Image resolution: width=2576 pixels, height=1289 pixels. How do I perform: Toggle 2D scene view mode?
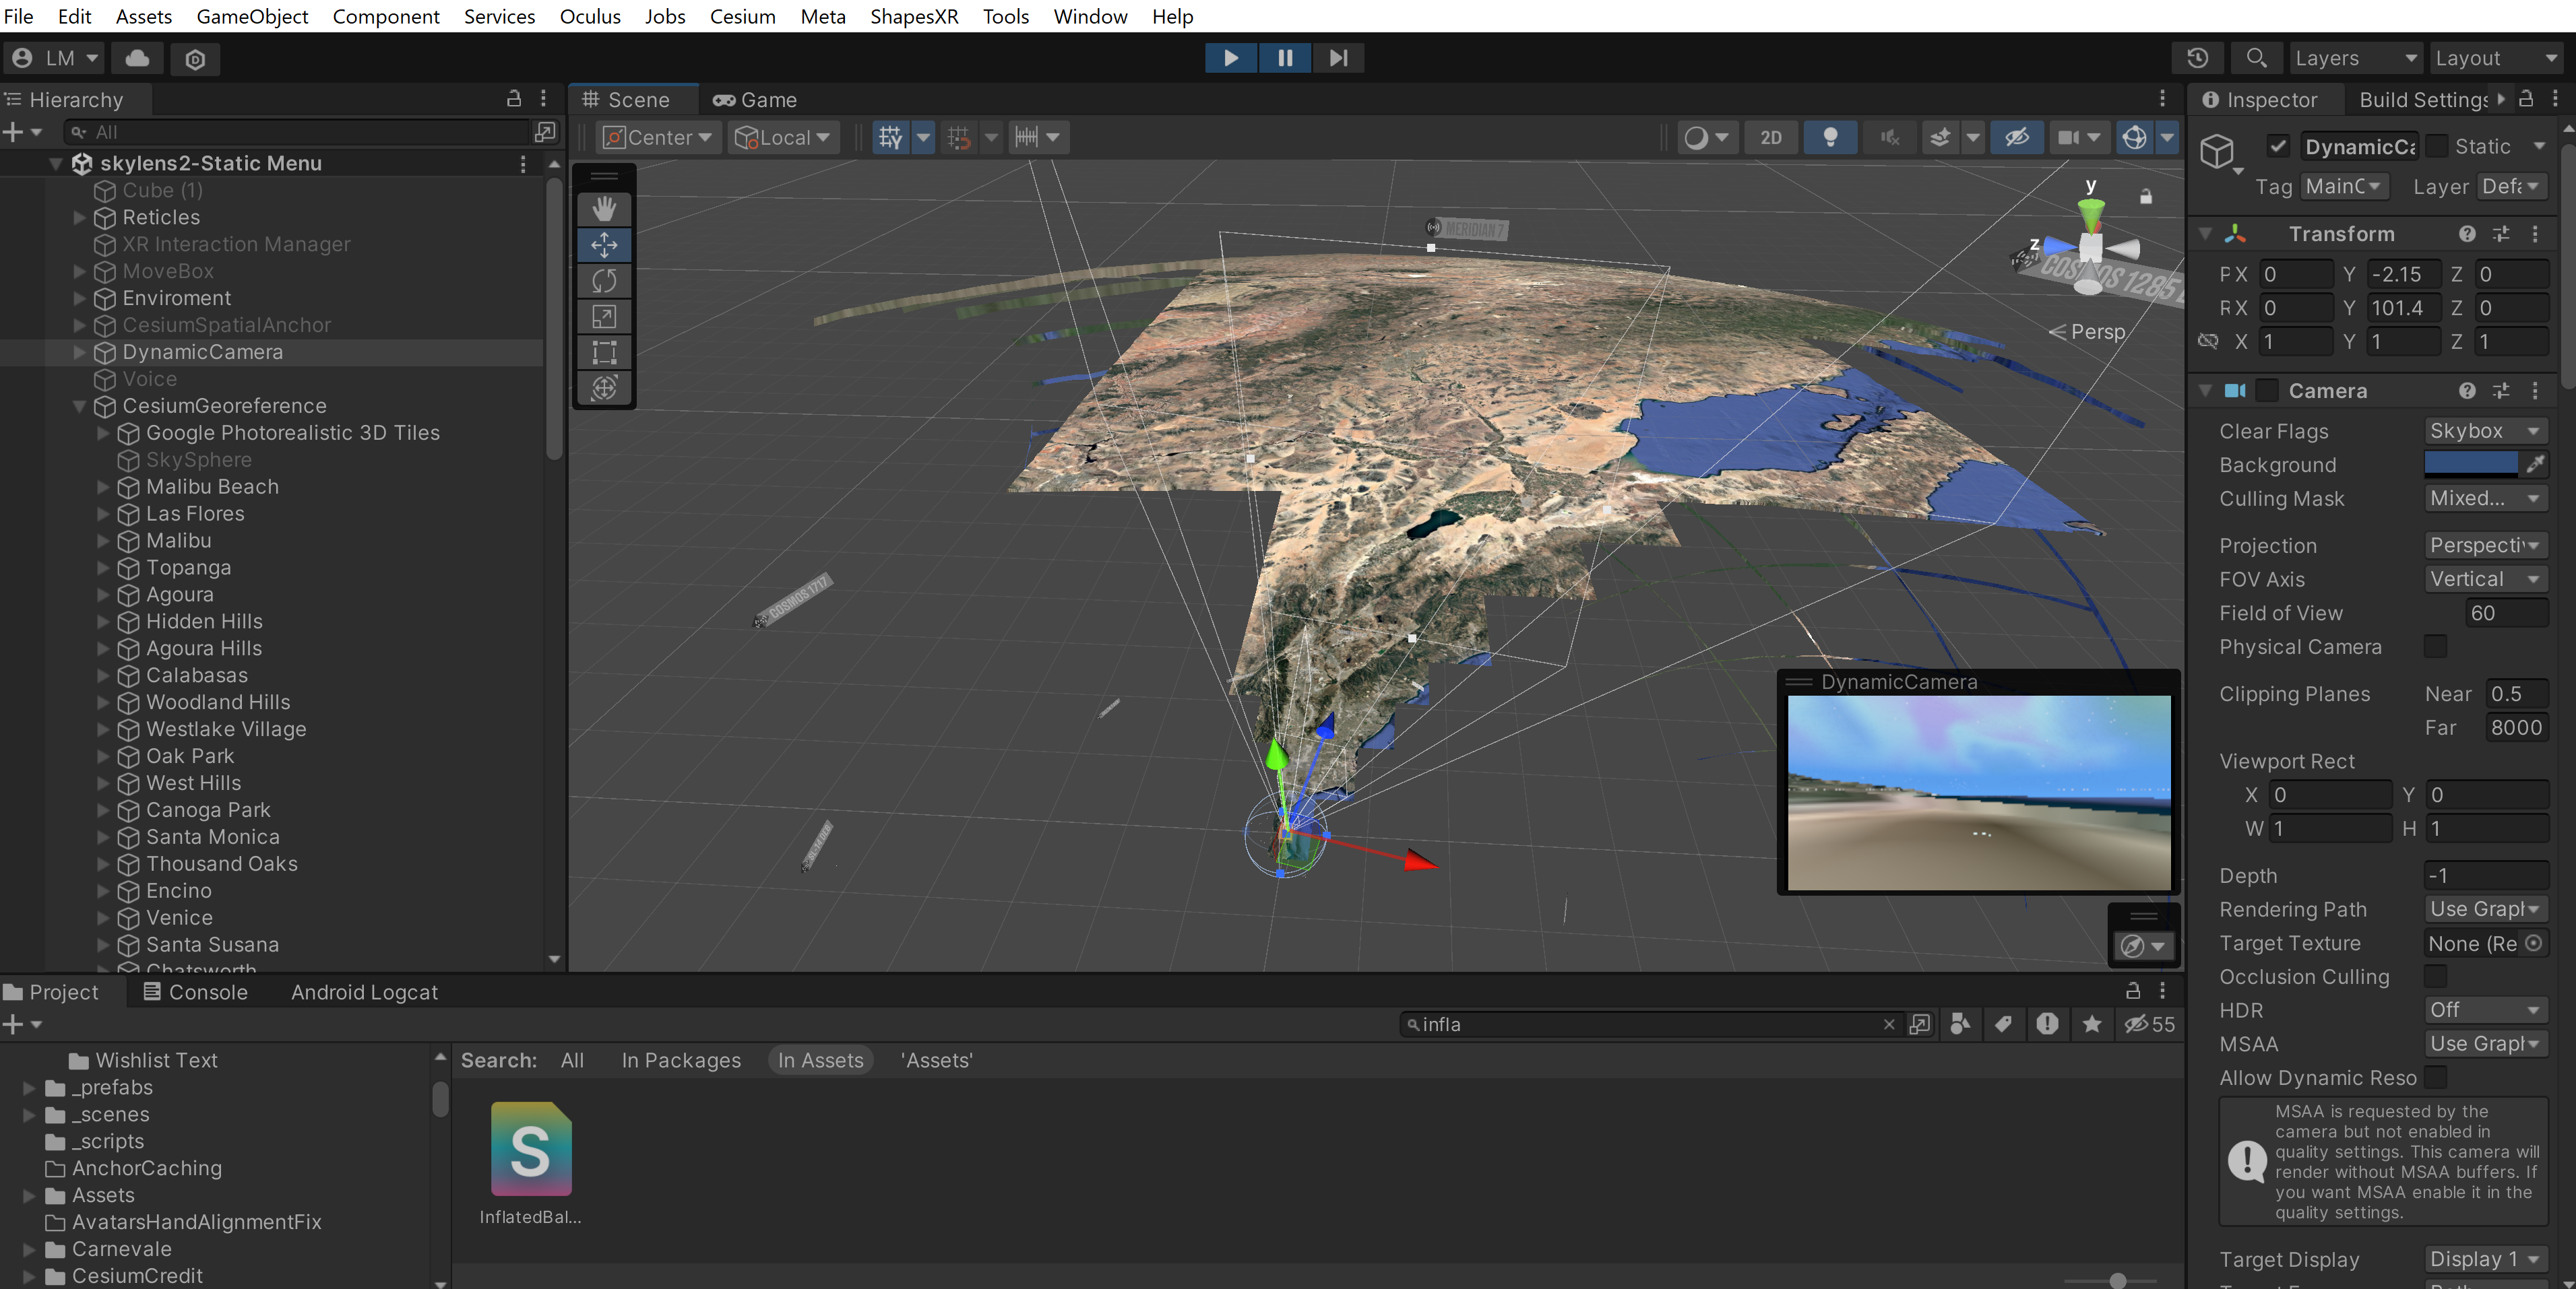pyautogui.click(x=1771, y=137)
